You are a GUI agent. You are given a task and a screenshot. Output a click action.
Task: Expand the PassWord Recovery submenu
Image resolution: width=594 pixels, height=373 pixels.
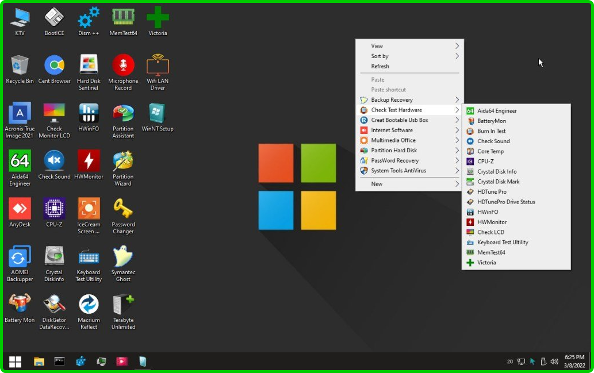pyautogui.click(x=409, y=160)
